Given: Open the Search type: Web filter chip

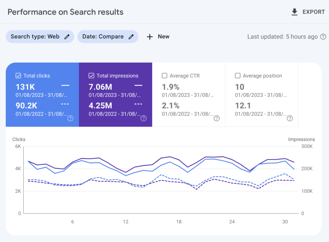Looking at the screenshot, I should coord(35,37).
